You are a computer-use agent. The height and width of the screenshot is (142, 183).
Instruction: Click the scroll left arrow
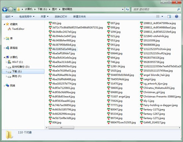pos(46,128)
